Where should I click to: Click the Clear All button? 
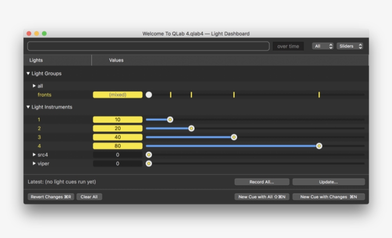[89, 197]
